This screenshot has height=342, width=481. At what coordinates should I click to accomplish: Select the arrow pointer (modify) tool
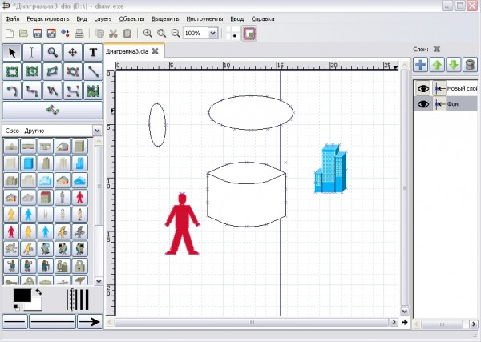tap(12, 53)
